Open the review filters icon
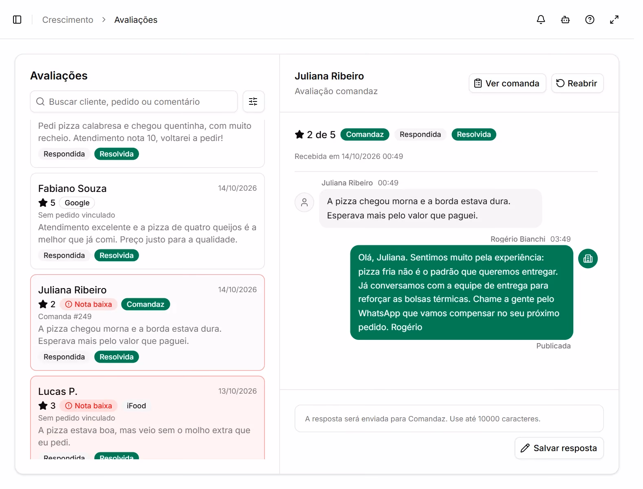This screenshot has height=489, width=643. [x=253, y=101]
